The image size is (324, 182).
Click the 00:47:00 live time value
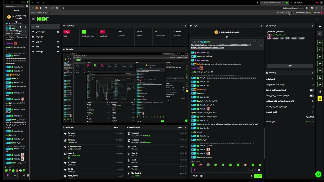(x=177, y=32)
